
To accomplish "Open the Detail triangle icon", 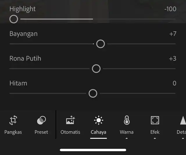I will point(183,120).
